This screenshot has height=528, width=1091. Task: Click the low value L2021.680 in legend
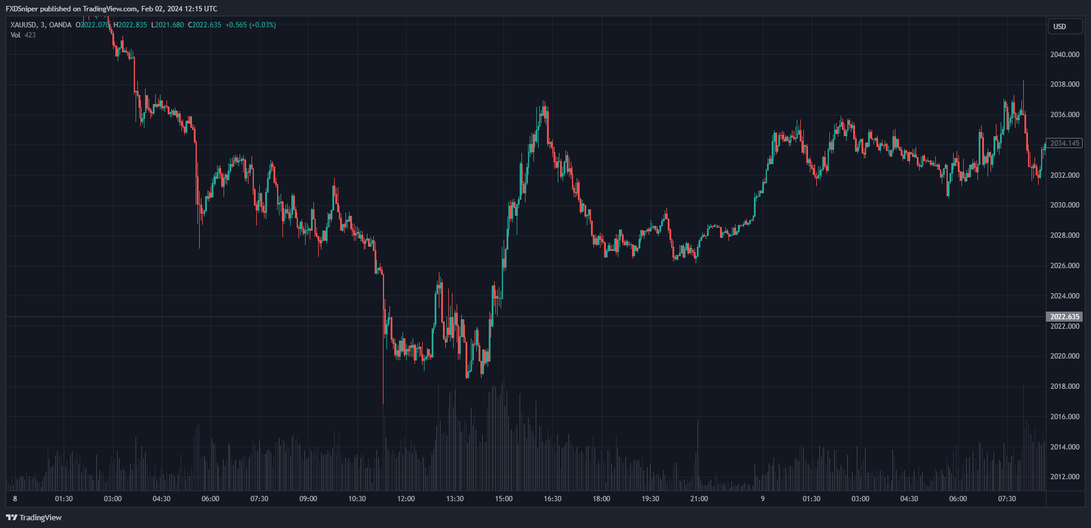[x=167, y=25]
